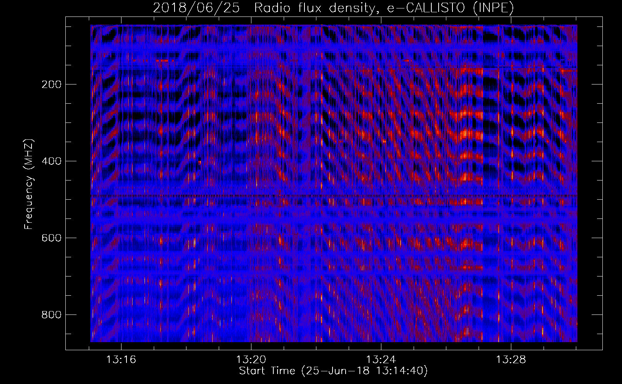The height and width of the screenshot is (384, 622).
Task: Click the 400 frequency tick label
Action: [x=51, y=161]
